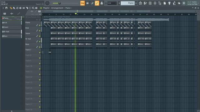Image resolution: width=200 pixels, height=112 pixels.
Task: Add new pattern with plus button
Action: 12,111
